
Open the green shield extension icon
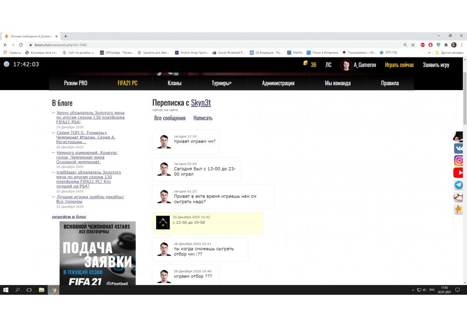point(438,45)
